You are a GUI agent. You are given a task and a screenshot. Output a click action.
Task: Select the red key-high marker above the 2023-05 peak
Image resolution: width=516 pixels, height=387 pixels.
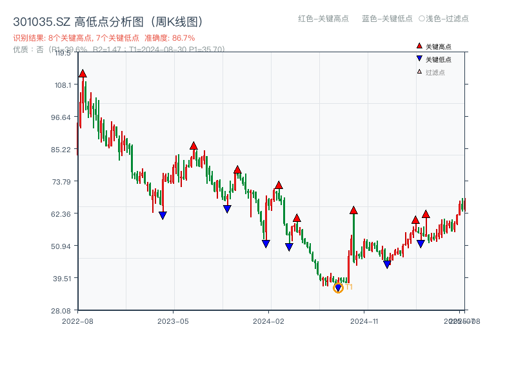(x=192, y=145)
